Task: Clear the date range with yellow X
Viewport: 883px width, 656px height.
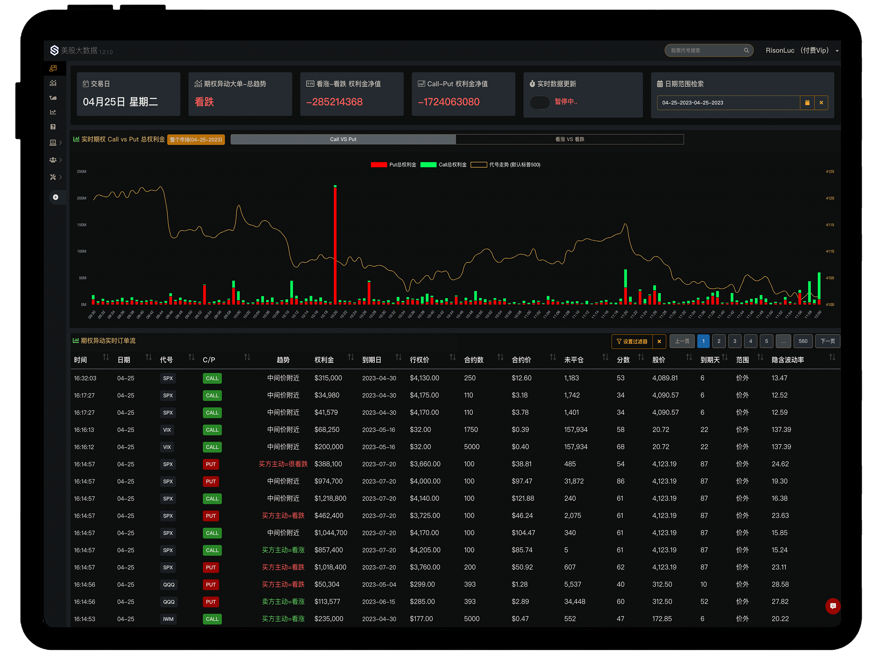Action: [x=821, y=103]
